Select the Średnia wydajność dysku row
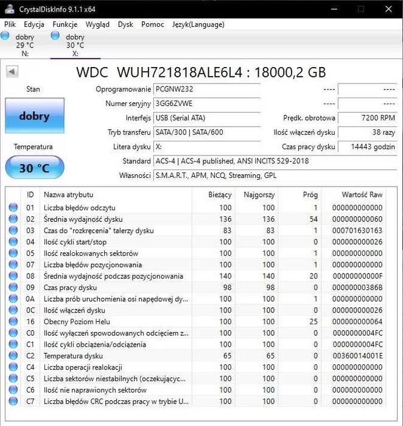Viewport: 403px width, 426px height. click(195, 219)
